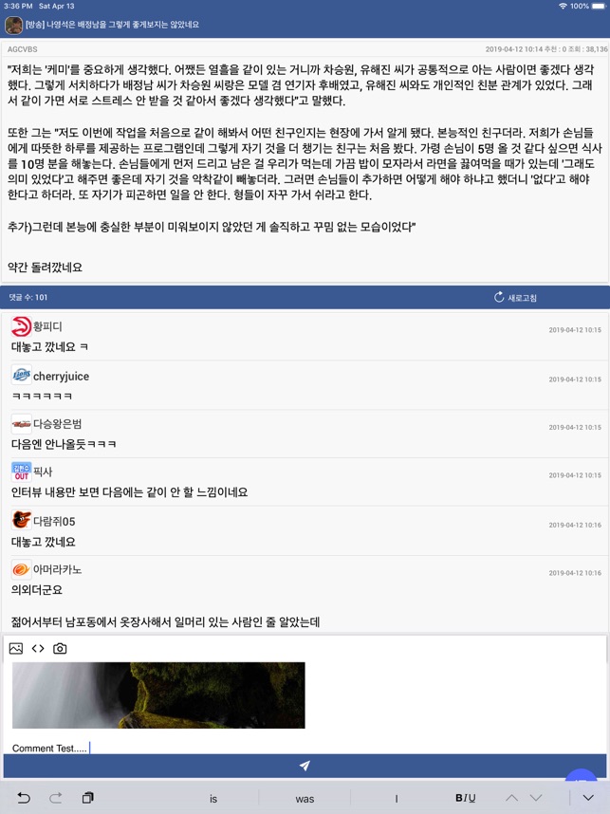Jump to next field with down arrow
The width and height of the screenshot is (610, 814).
tap(536, 798)
